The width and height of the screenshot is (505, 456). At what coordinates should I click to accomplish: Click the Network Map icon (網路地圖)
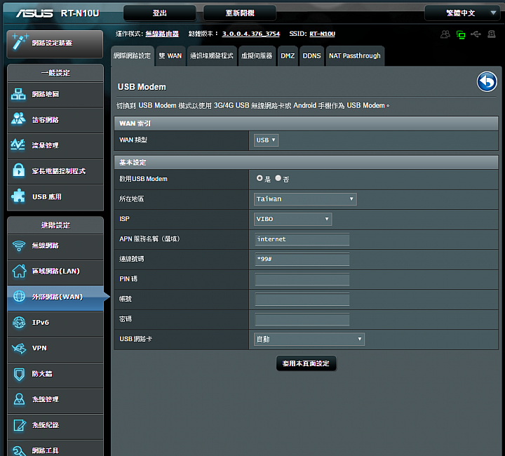[18, 94]
